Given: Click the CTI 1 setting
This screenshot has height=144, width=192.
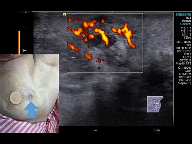Looking at the screenshot, I should point(188,54).
